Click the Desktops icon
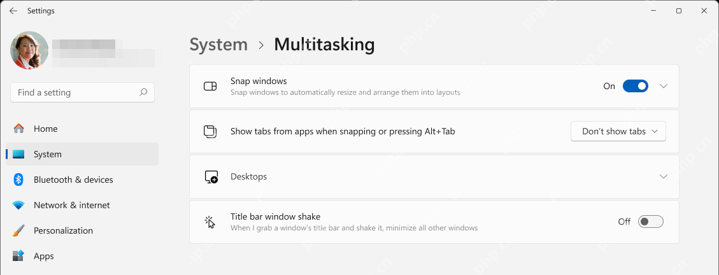 (211, 177)
